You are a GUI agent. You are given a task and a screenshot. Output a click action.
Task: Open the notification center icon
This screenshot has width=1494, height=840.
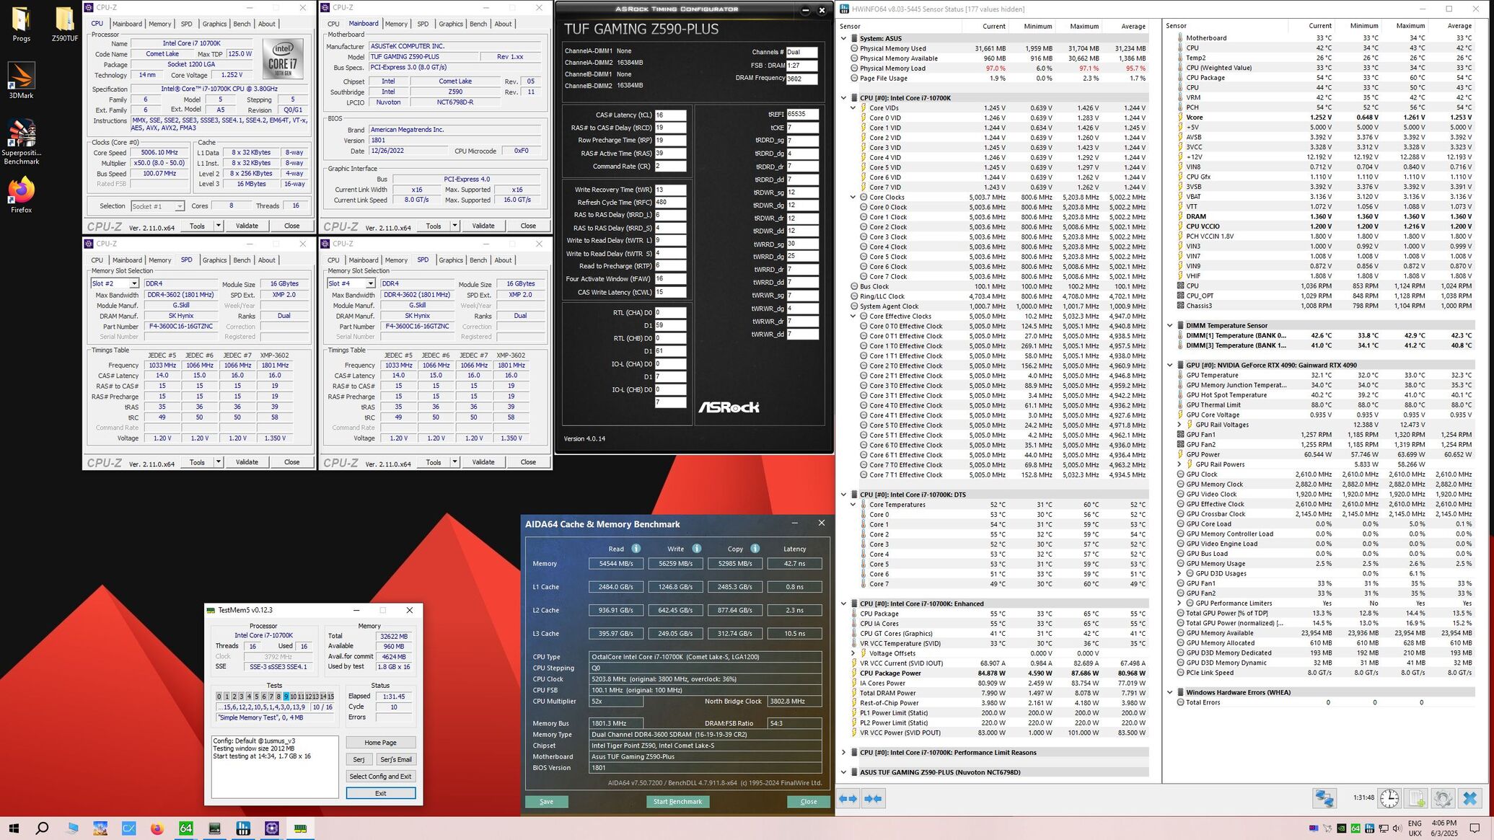tap(1475, 828)
